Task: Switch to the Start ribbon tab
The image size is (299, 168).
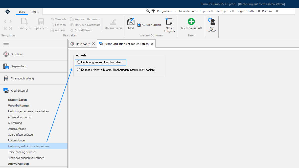Action: (22, 12)
